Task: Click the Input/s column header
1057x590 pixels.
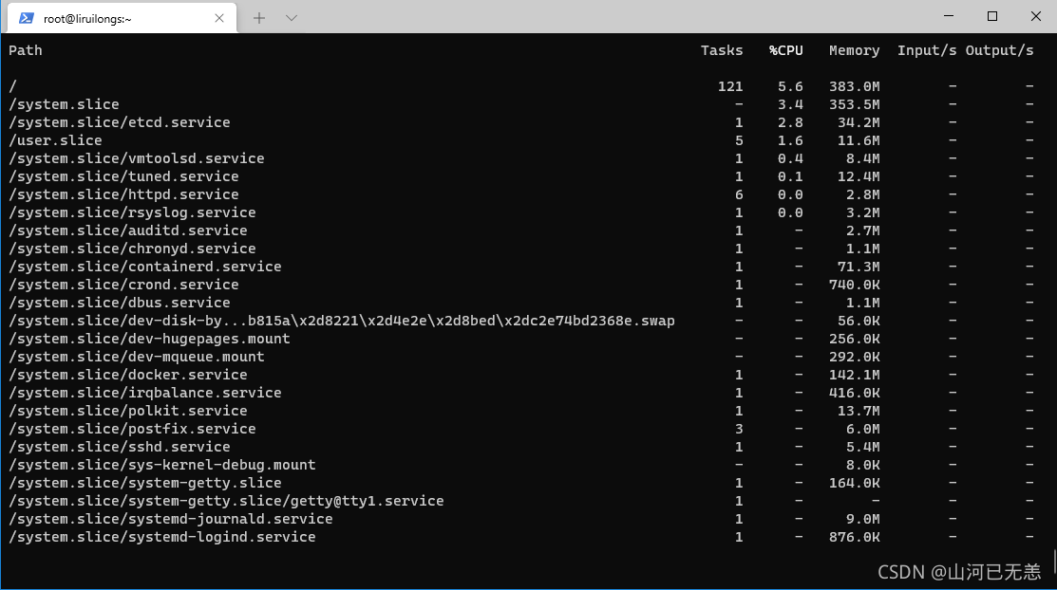Action: point(927,50)
